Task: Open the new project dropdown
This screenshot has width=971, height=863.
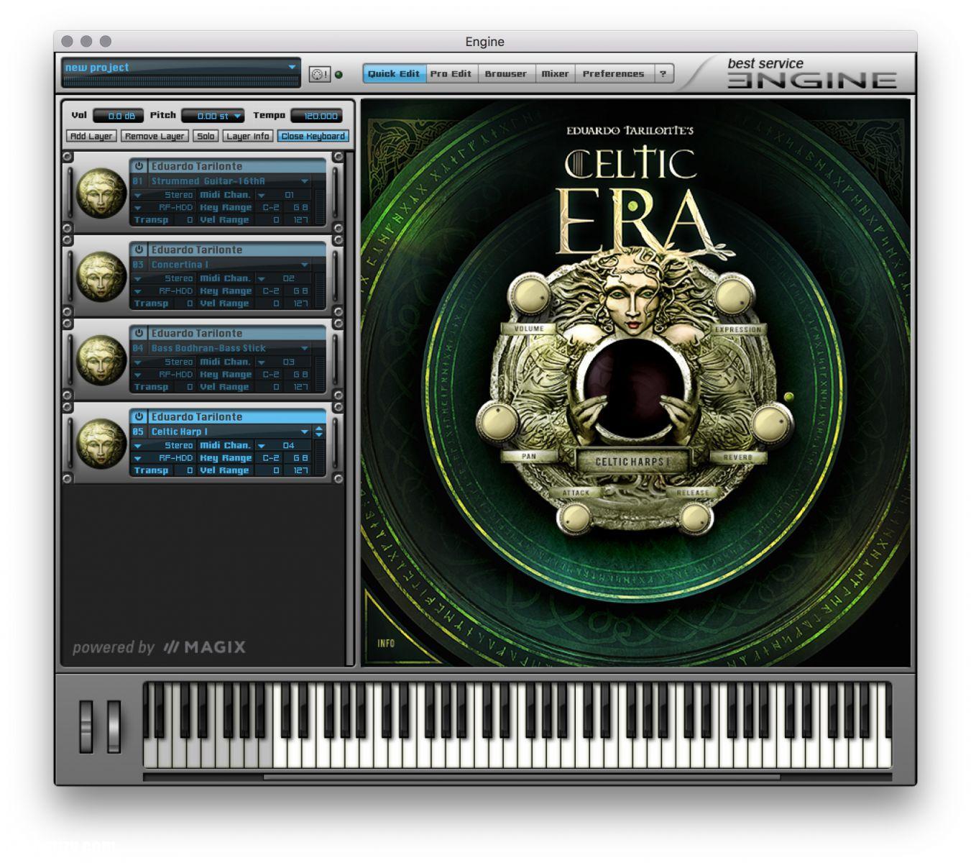Action: point(292,67)
